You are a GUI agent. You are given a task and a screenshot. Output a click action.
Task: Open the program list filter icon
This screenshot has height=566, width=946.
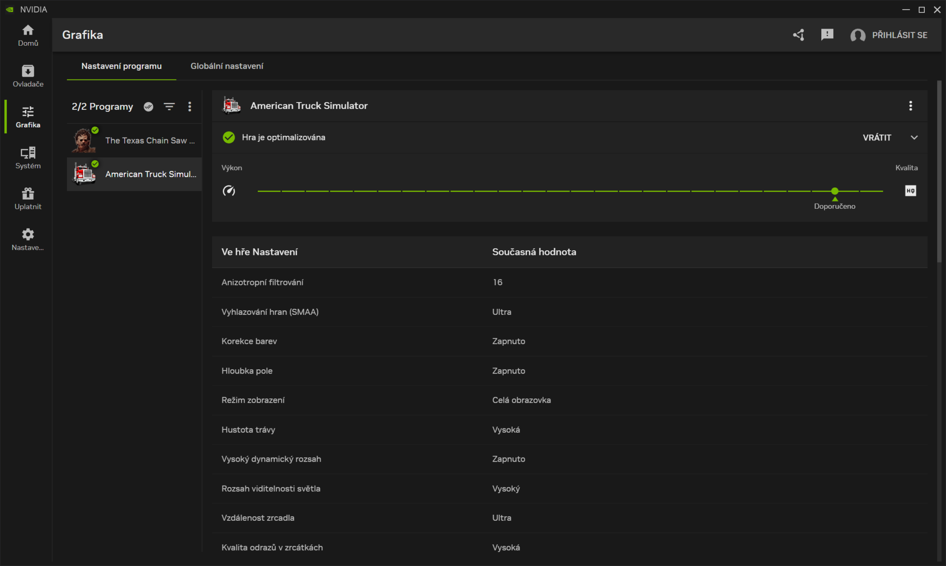pyautogui.click(x=170, y=107)
